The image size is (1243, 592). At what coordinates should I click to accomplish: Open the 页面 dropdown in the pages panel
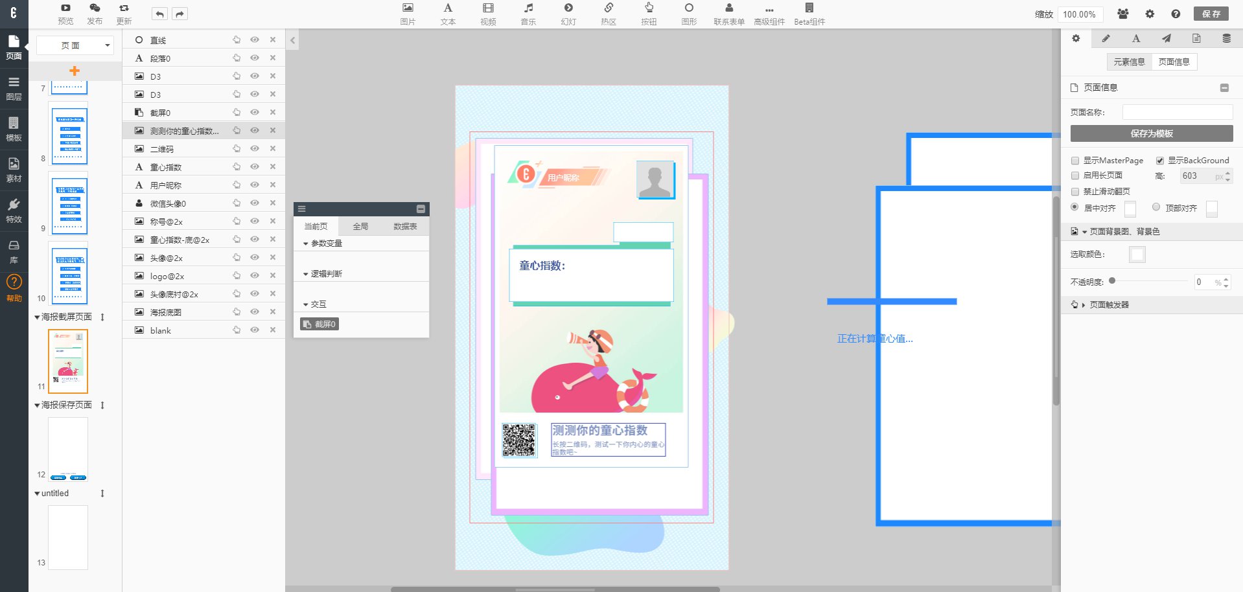pos(75,45)
